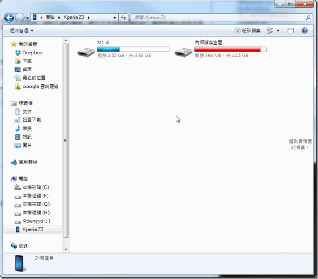Image resolution: width=318 pixels, height=279 pixels.
Task: Maximize the Explorer window
Action: (x=291, y=4)
